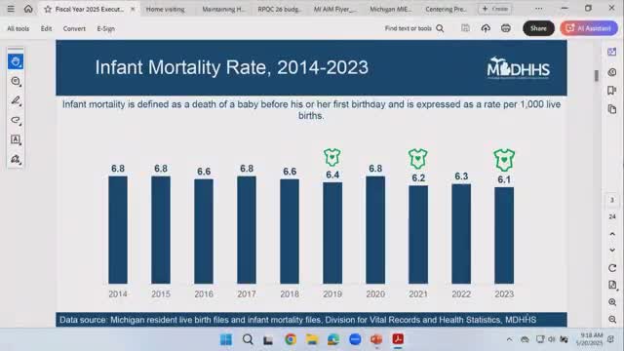The width and height of the screenshot is (624, 351).
Task: Star the Fiscal Year 2025 document tab
Action: point(48,9)
